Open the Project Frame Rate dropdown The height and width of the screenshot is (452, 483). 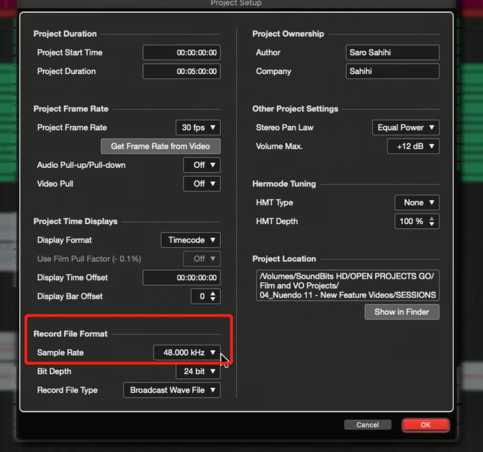(x=198, y=127)
